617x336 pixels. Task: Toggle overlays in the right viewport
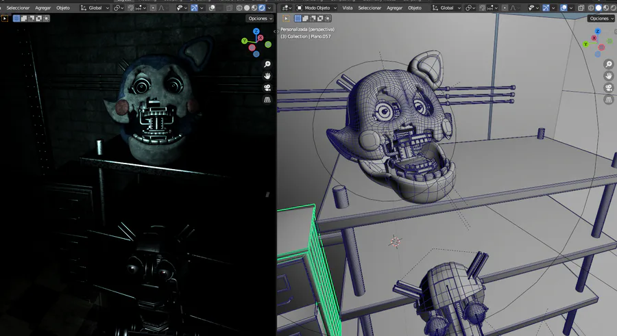point(564,8)
